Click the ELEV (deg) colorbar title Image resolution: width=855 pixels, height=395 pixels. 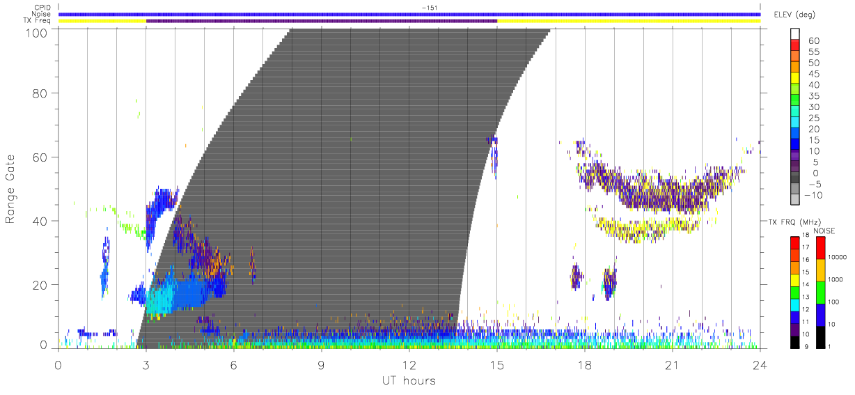coord(794,15)
